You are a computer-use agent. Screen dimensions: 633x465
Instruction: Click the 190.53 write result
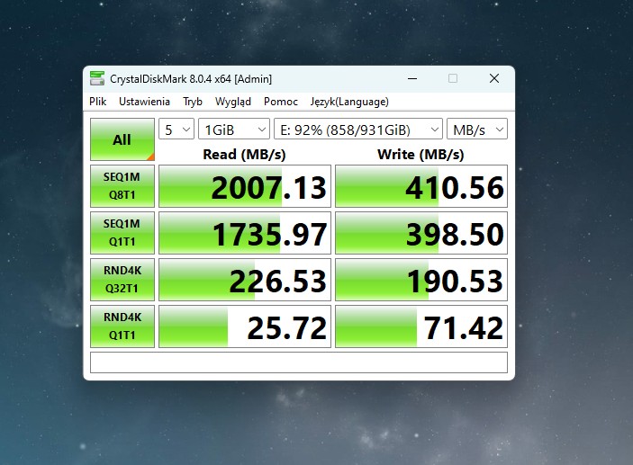421,280
